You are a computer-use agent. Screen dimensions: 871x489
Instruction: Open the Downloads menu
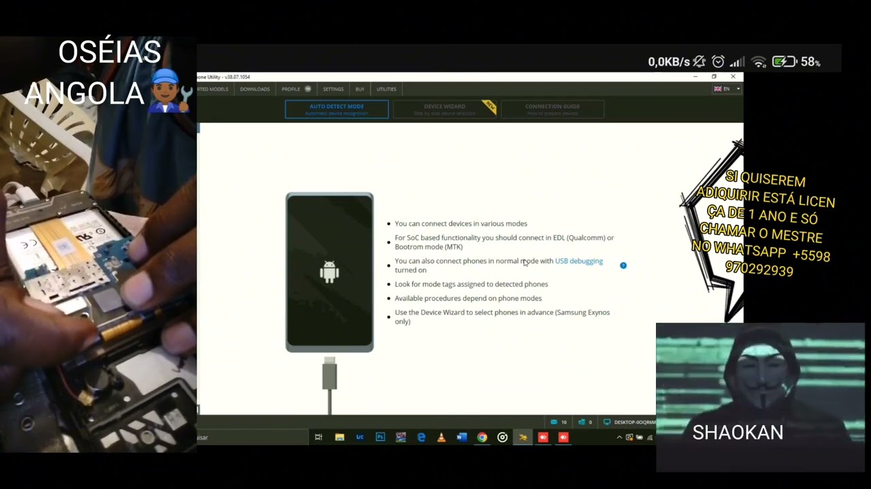tap(254, 89)
